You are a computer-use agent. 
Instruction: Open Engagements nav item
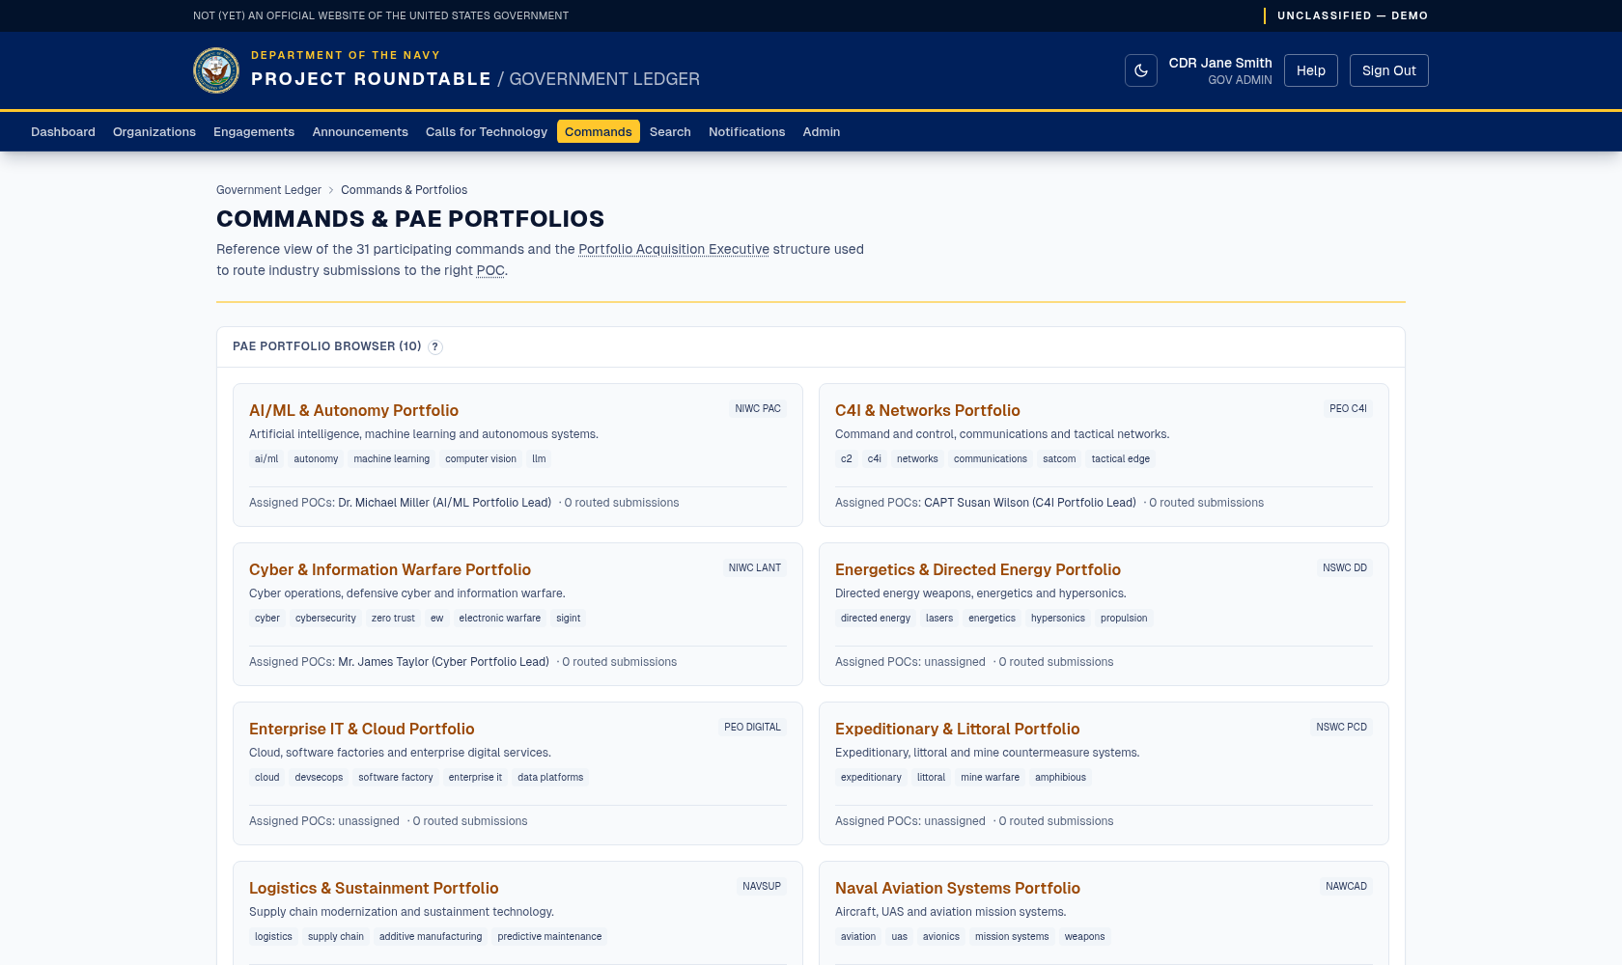[x=254, y=132]
